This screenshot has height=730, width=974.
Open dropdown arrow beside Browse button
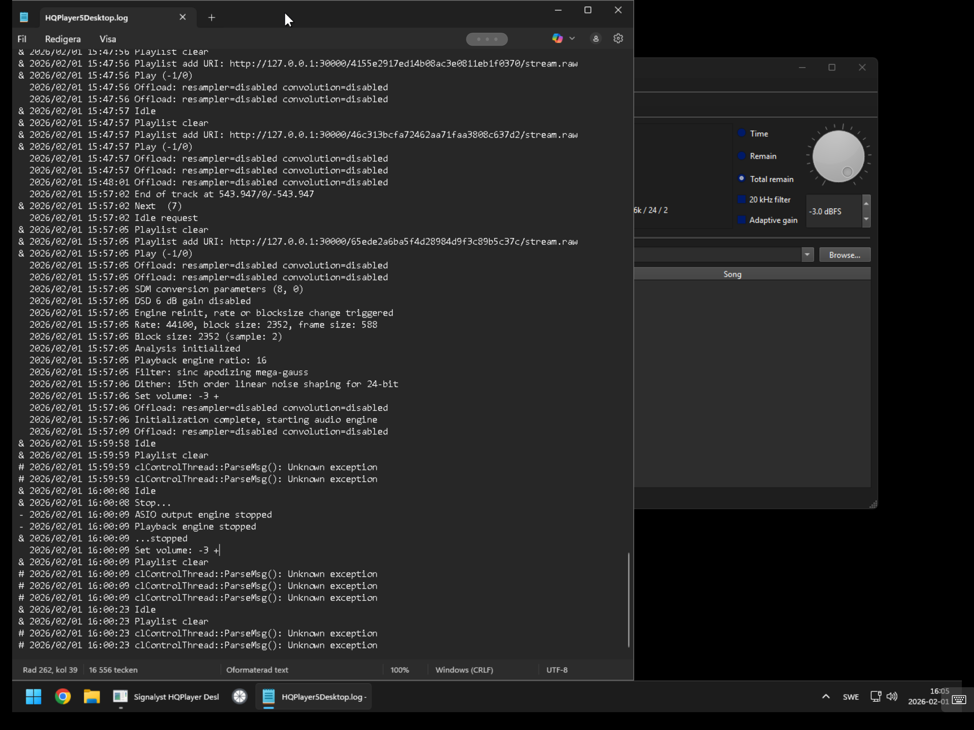(807, 255)
